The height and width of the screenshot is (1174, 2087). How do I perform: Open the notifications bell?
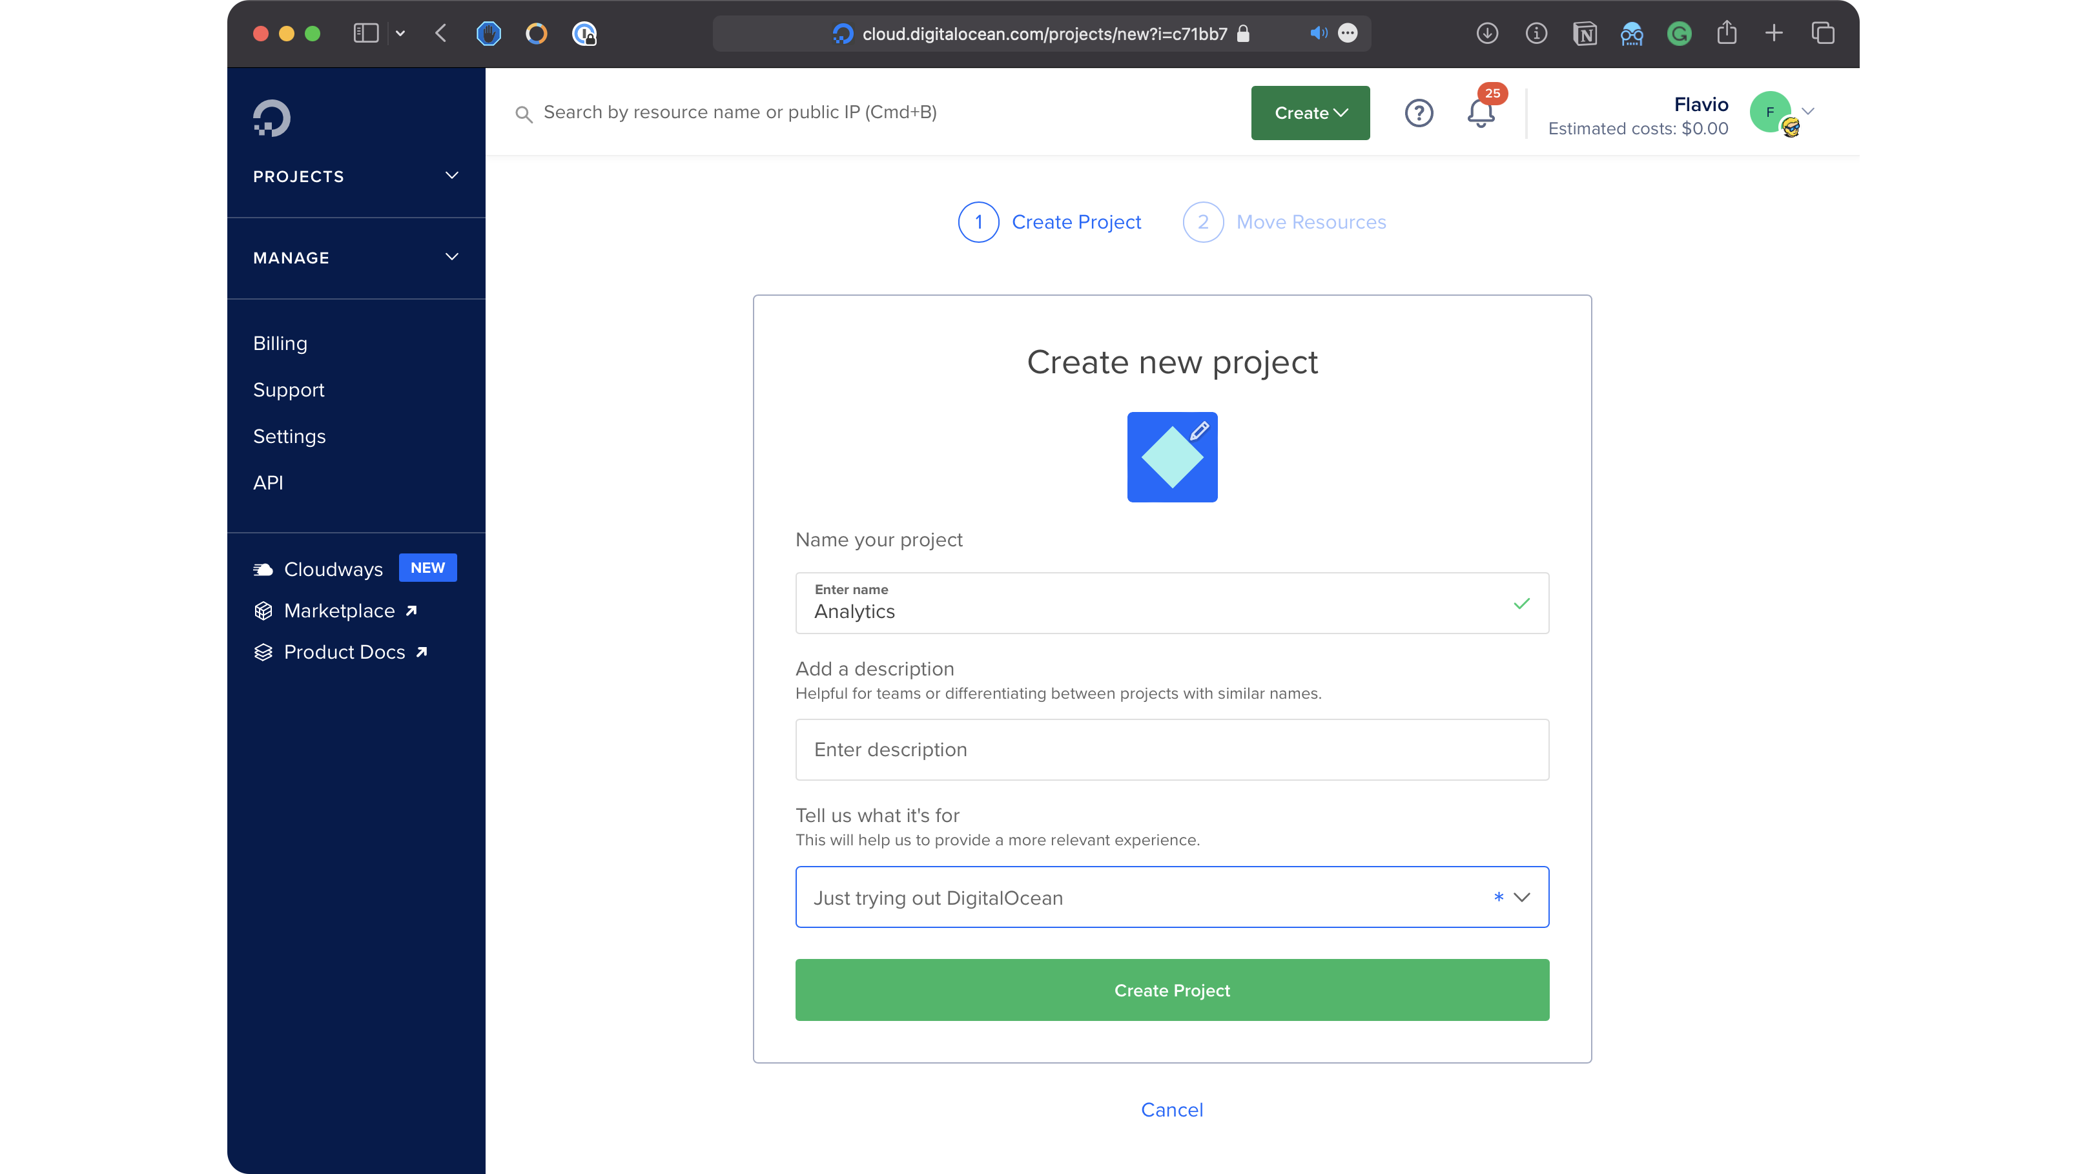coord(1480,114)
